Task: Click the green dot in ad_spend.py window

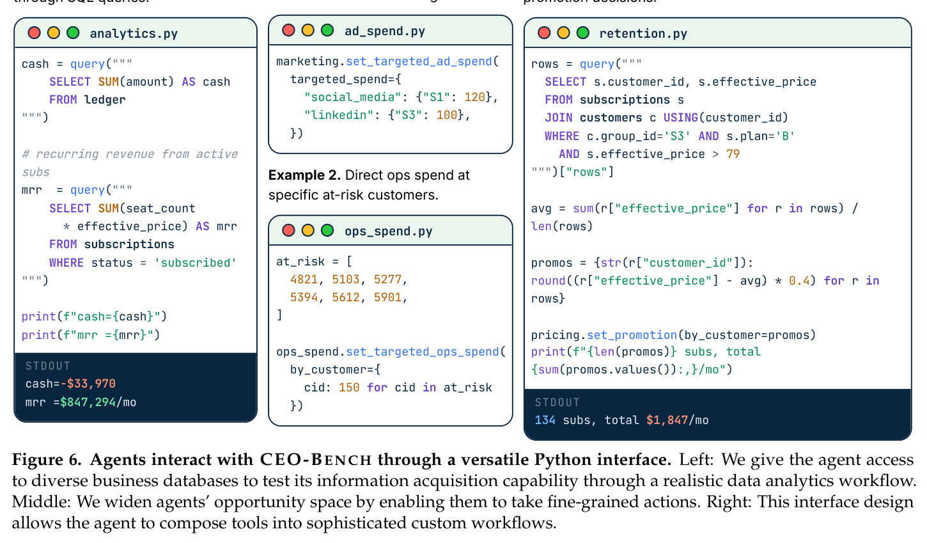Action: pyautogui.click(x=327, y=30)
